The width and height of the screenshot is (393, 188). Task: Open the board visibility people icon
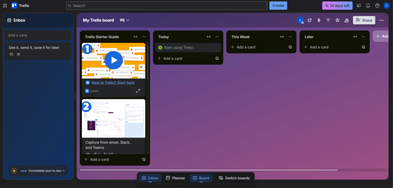click(347, 20)
